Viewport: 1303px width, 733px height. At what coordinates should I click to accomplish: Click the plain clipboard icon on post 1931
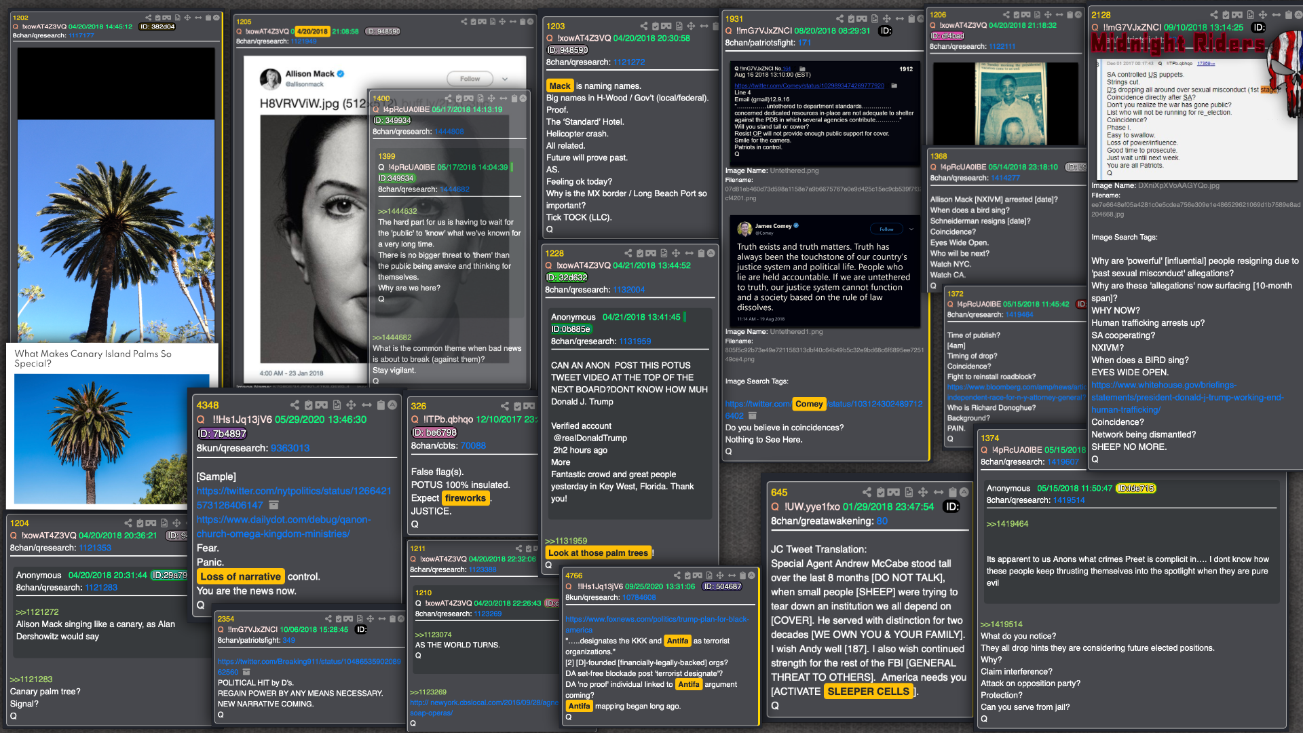[913, 19]
